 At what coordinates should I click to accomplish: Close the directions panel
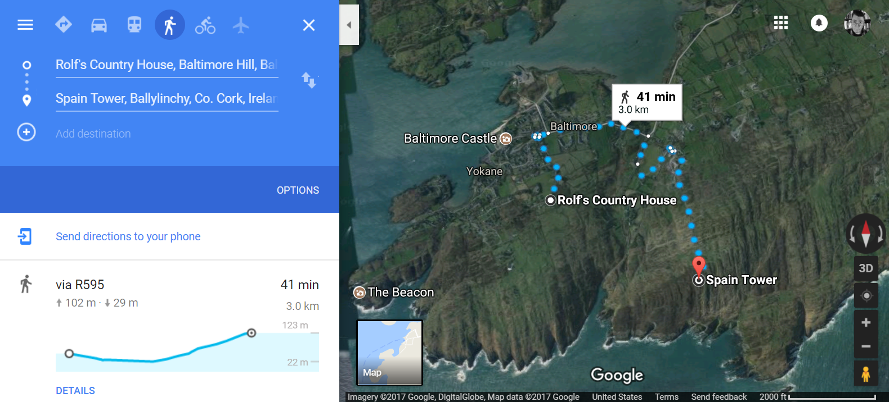coord(309,25)
